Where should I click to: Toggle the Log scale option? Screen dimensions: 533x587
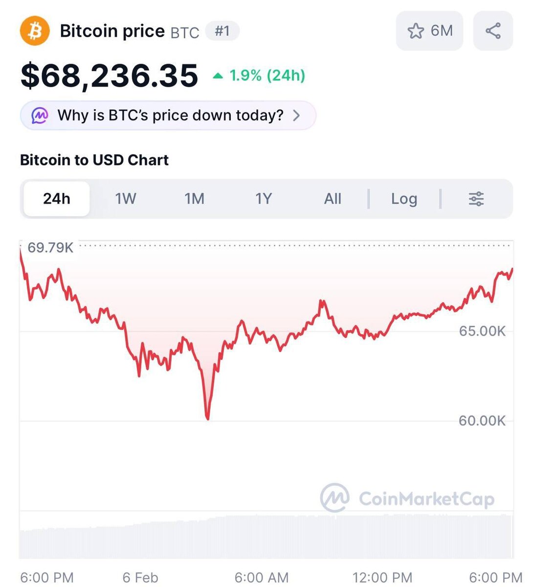tap(404, 199)
